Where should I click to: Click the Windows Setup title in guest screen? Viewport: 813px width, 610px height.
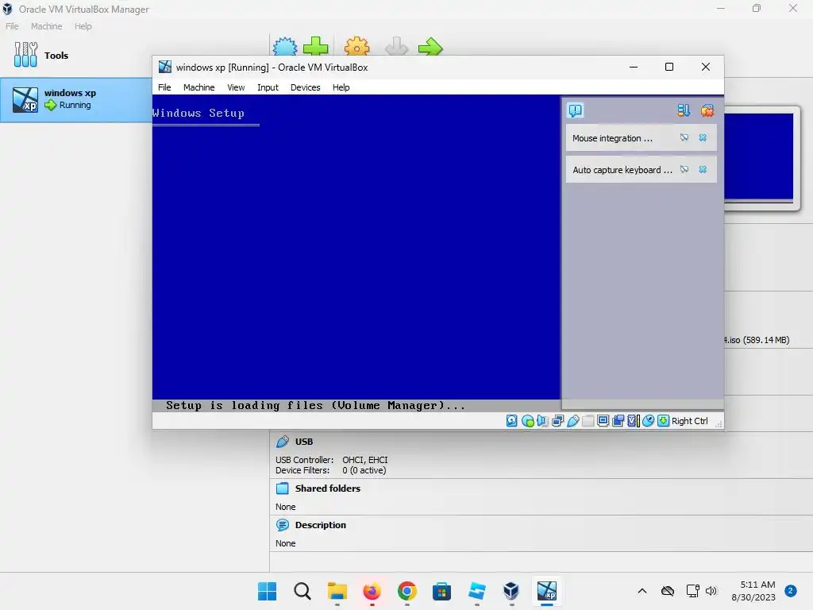click(198, 113)
